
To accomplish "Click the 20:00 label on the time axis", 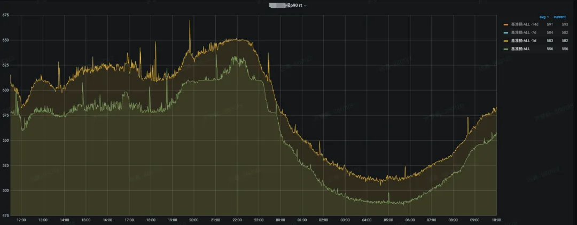I will [194, 220].
